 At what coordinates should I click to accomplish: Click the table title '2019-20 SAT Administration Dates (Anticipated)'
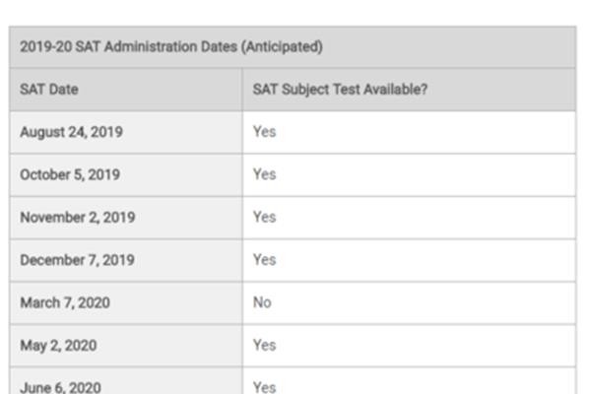[x=171, y=46]
